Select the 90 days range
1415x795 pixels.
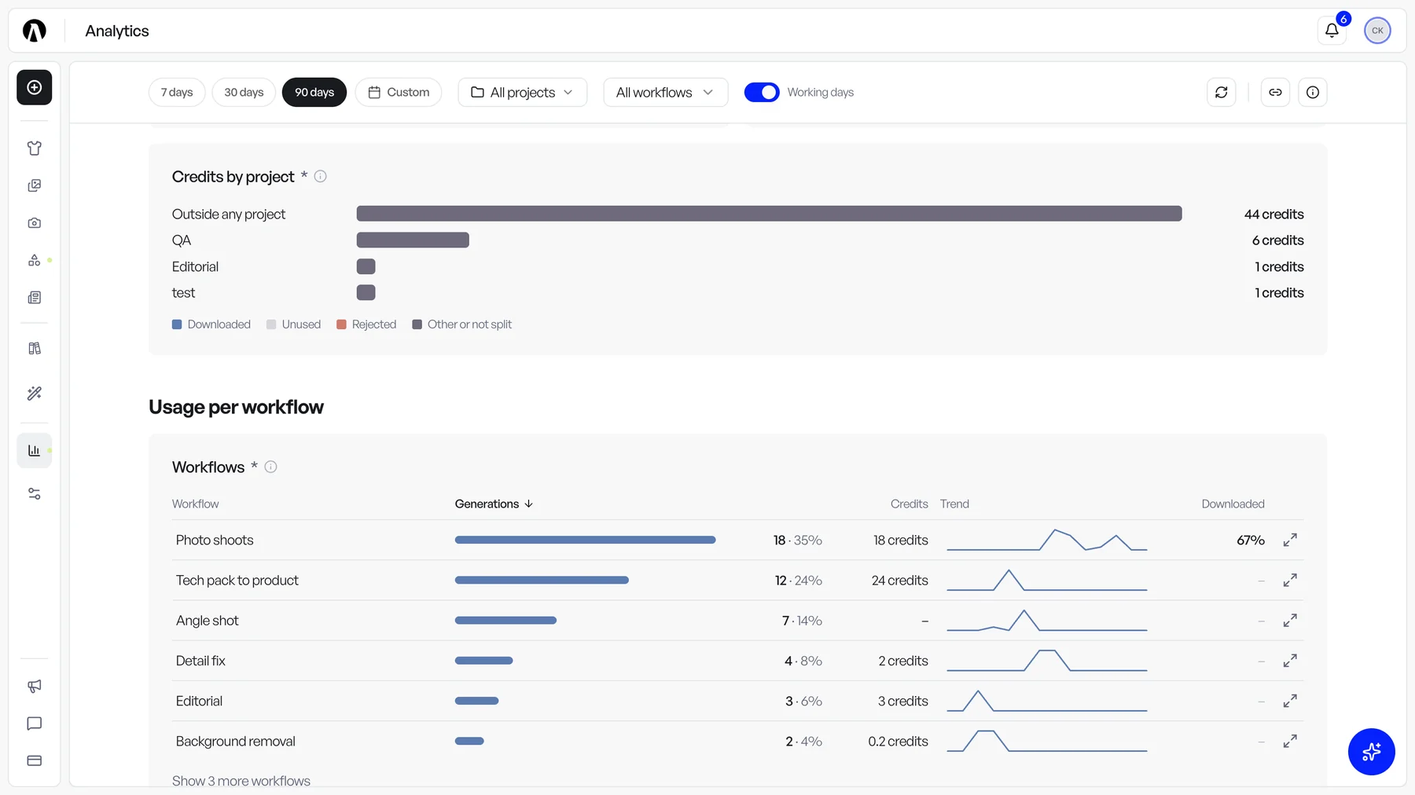point(314,93)
